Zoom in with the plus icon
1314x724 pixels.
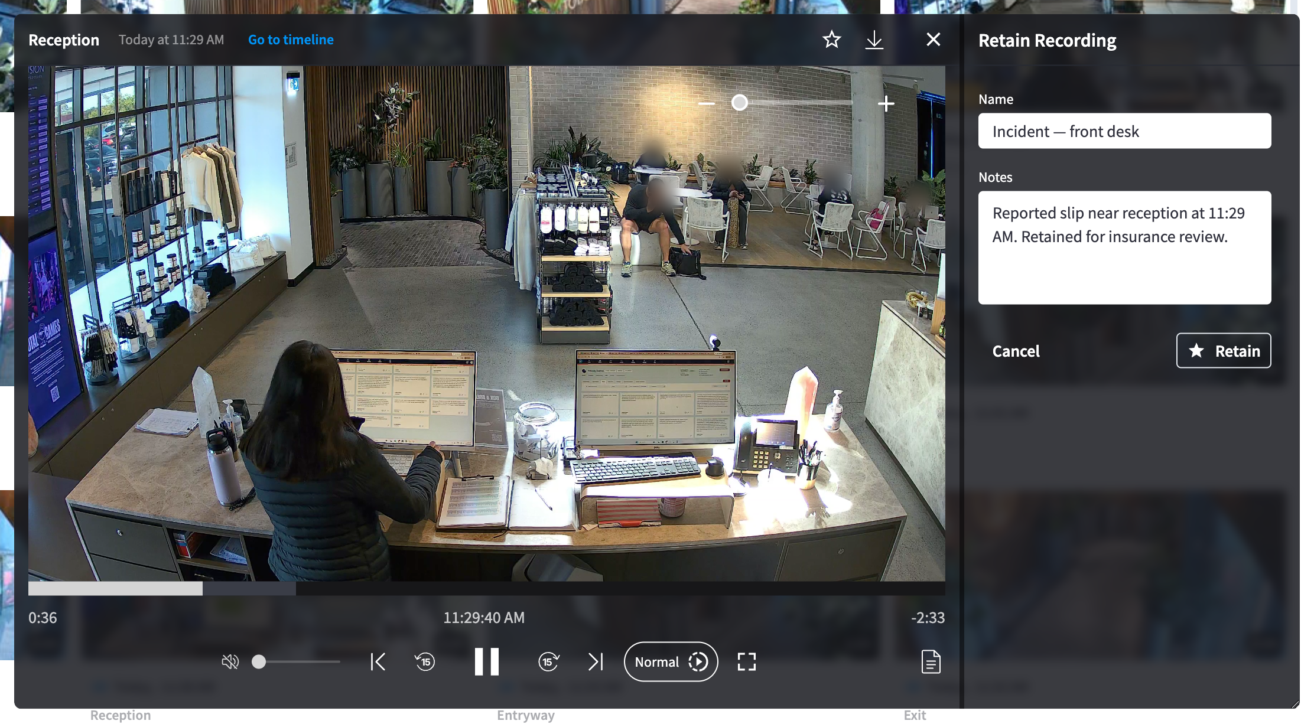pyautogui.click(x=886, y=104)
